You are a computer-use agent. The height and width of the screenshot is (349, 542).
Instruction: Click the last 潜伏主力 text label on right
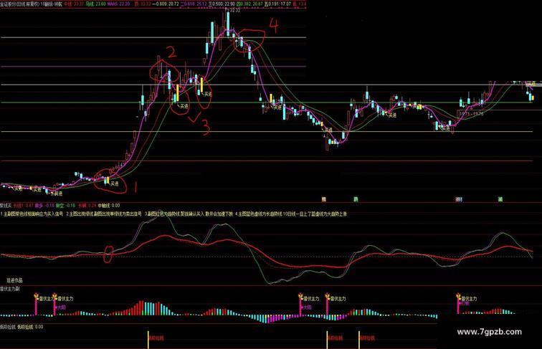(x=469, y=299)
